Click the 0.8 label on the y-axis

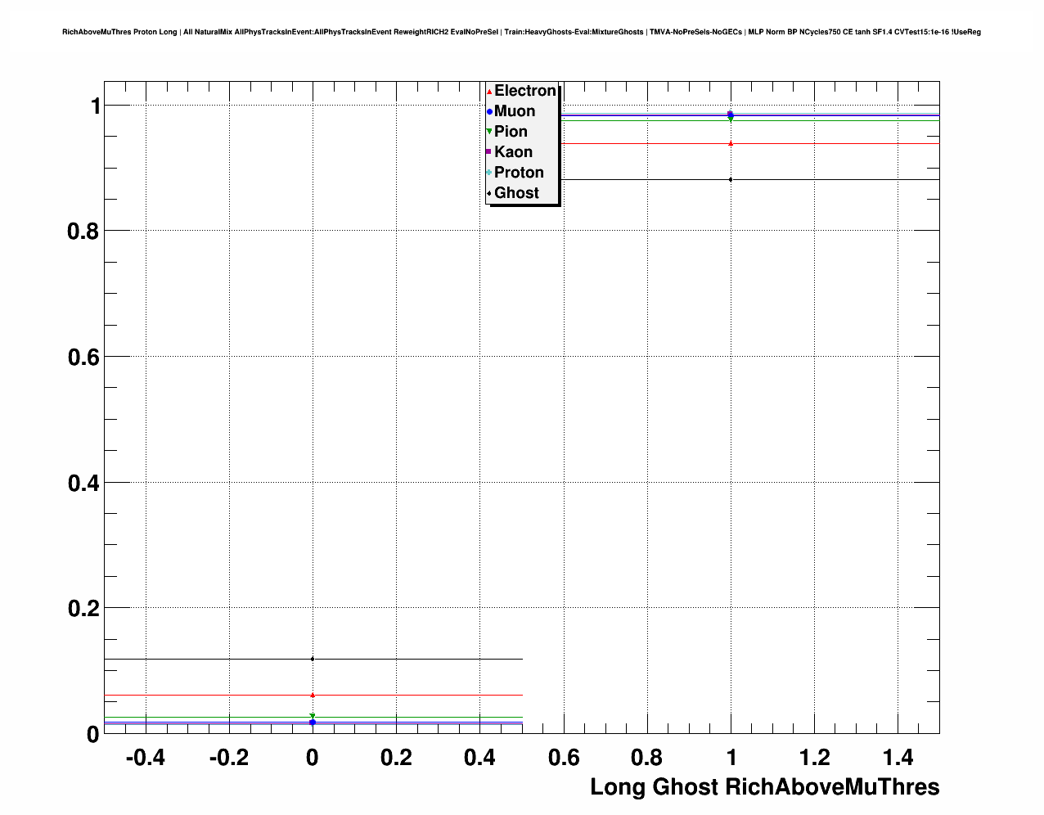[x=83, y=232]
